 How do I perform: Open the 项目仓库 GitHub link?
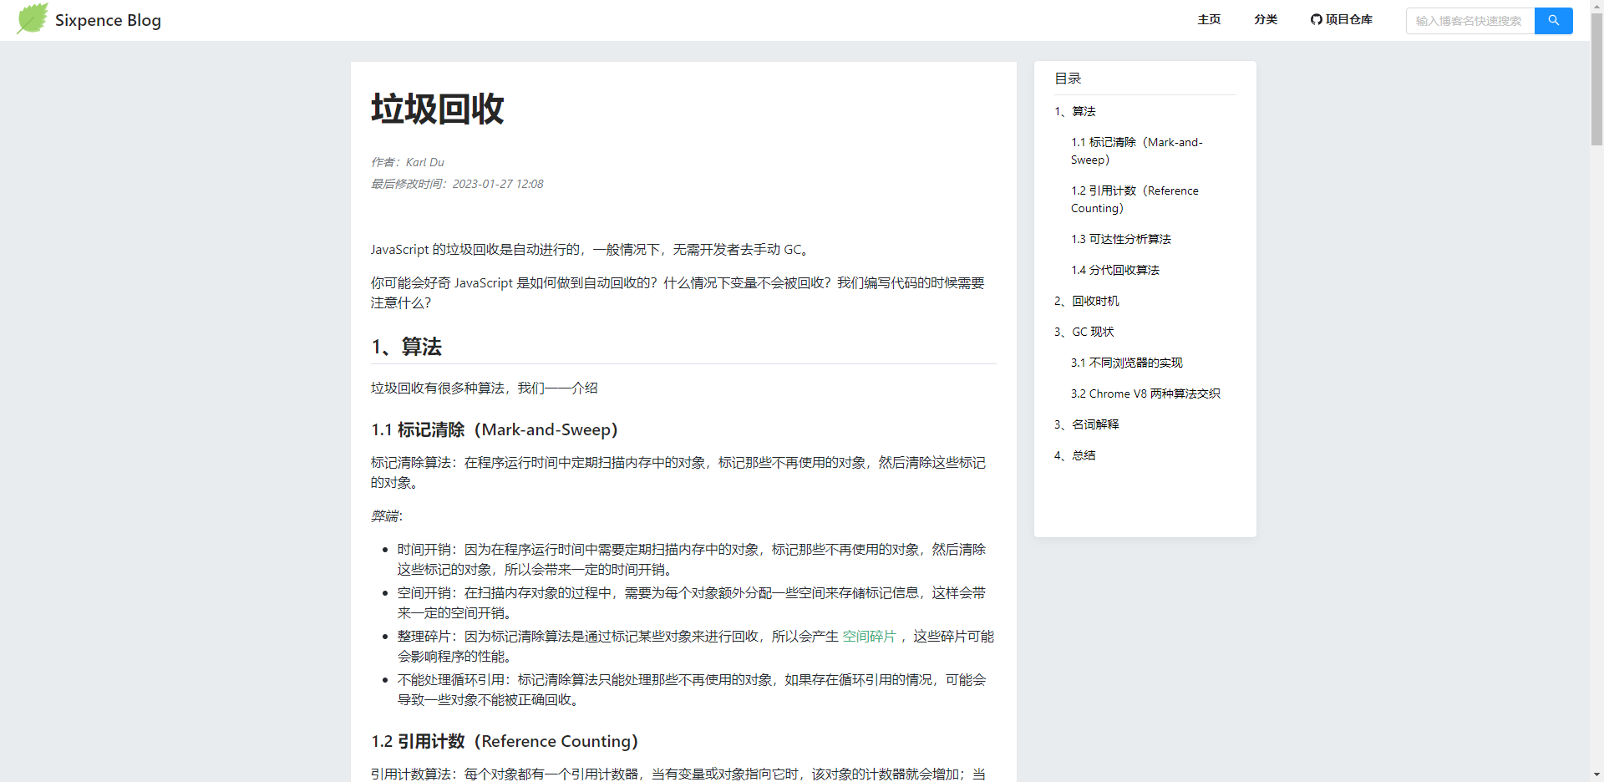pyautogui.click(x=1342, y=19)
